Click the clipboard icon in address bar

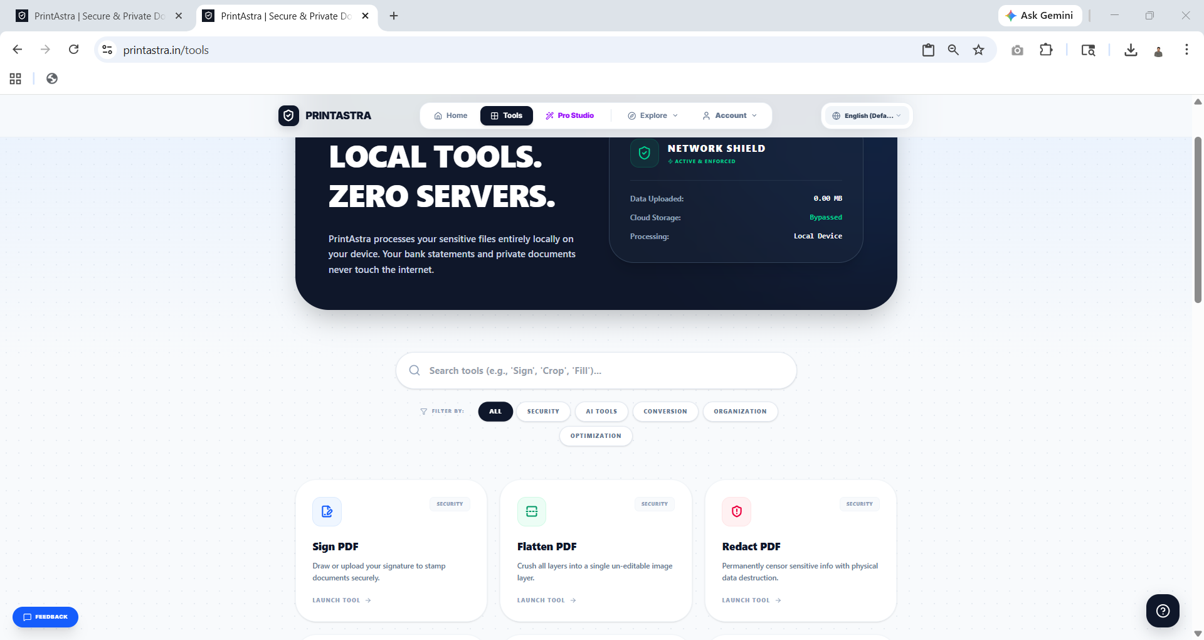coord(928,50)
